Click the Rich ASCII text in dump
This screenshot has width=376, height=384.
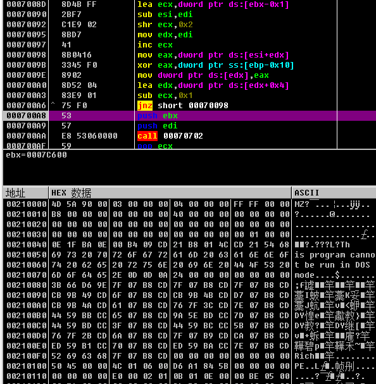304,356
